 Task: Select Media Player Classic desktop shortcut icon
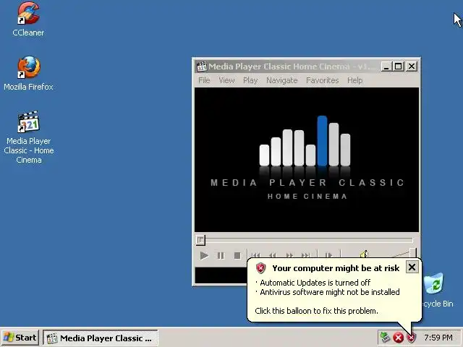coord(28,122)
